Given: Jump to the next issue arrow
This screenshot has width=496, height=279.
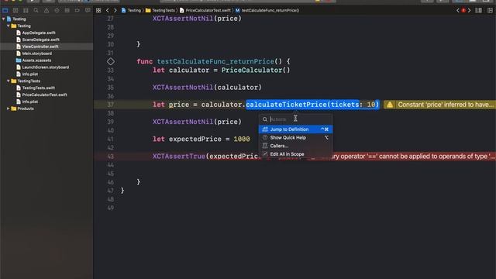Looking at the screenshot, I should 470,10.
